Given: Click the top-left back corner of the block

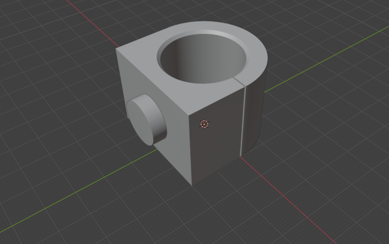Looking at the screenshot, I should (116, 49).
